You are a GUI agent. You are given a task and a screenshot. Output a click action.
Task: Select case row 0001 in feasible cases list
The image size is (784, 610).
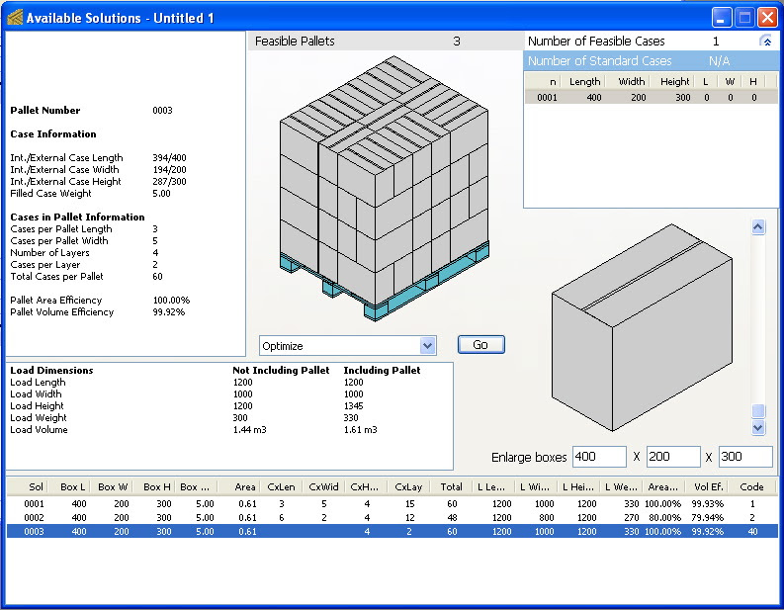[651, 98]
